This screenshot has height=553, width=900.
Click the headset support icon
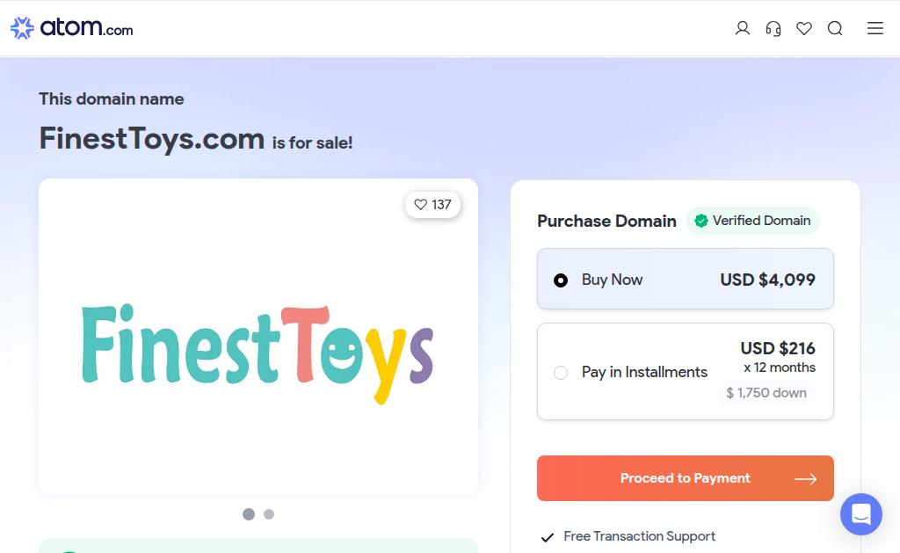point(773,28)
